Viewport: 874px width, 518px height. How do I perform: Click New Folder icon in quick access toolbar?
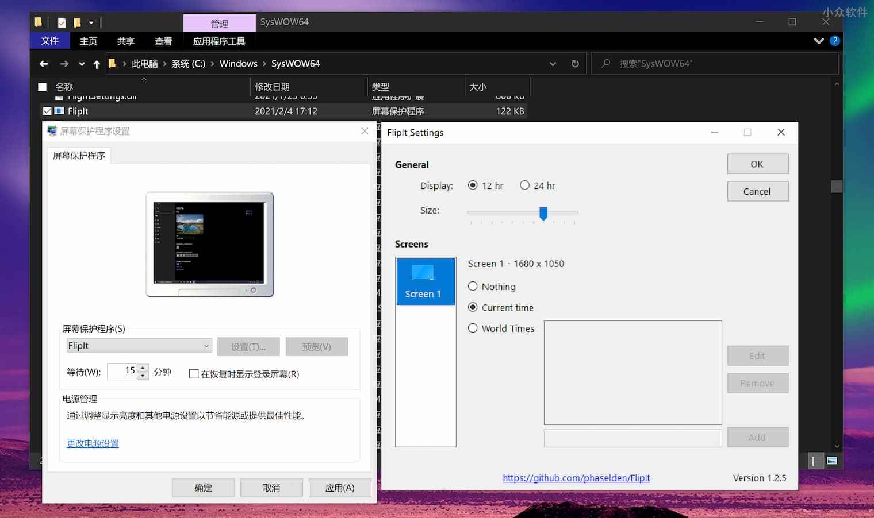pyautogui.click(x=78, y=22)
